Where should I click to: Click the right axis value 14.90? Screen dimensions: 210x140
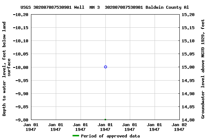click(188, 94)
